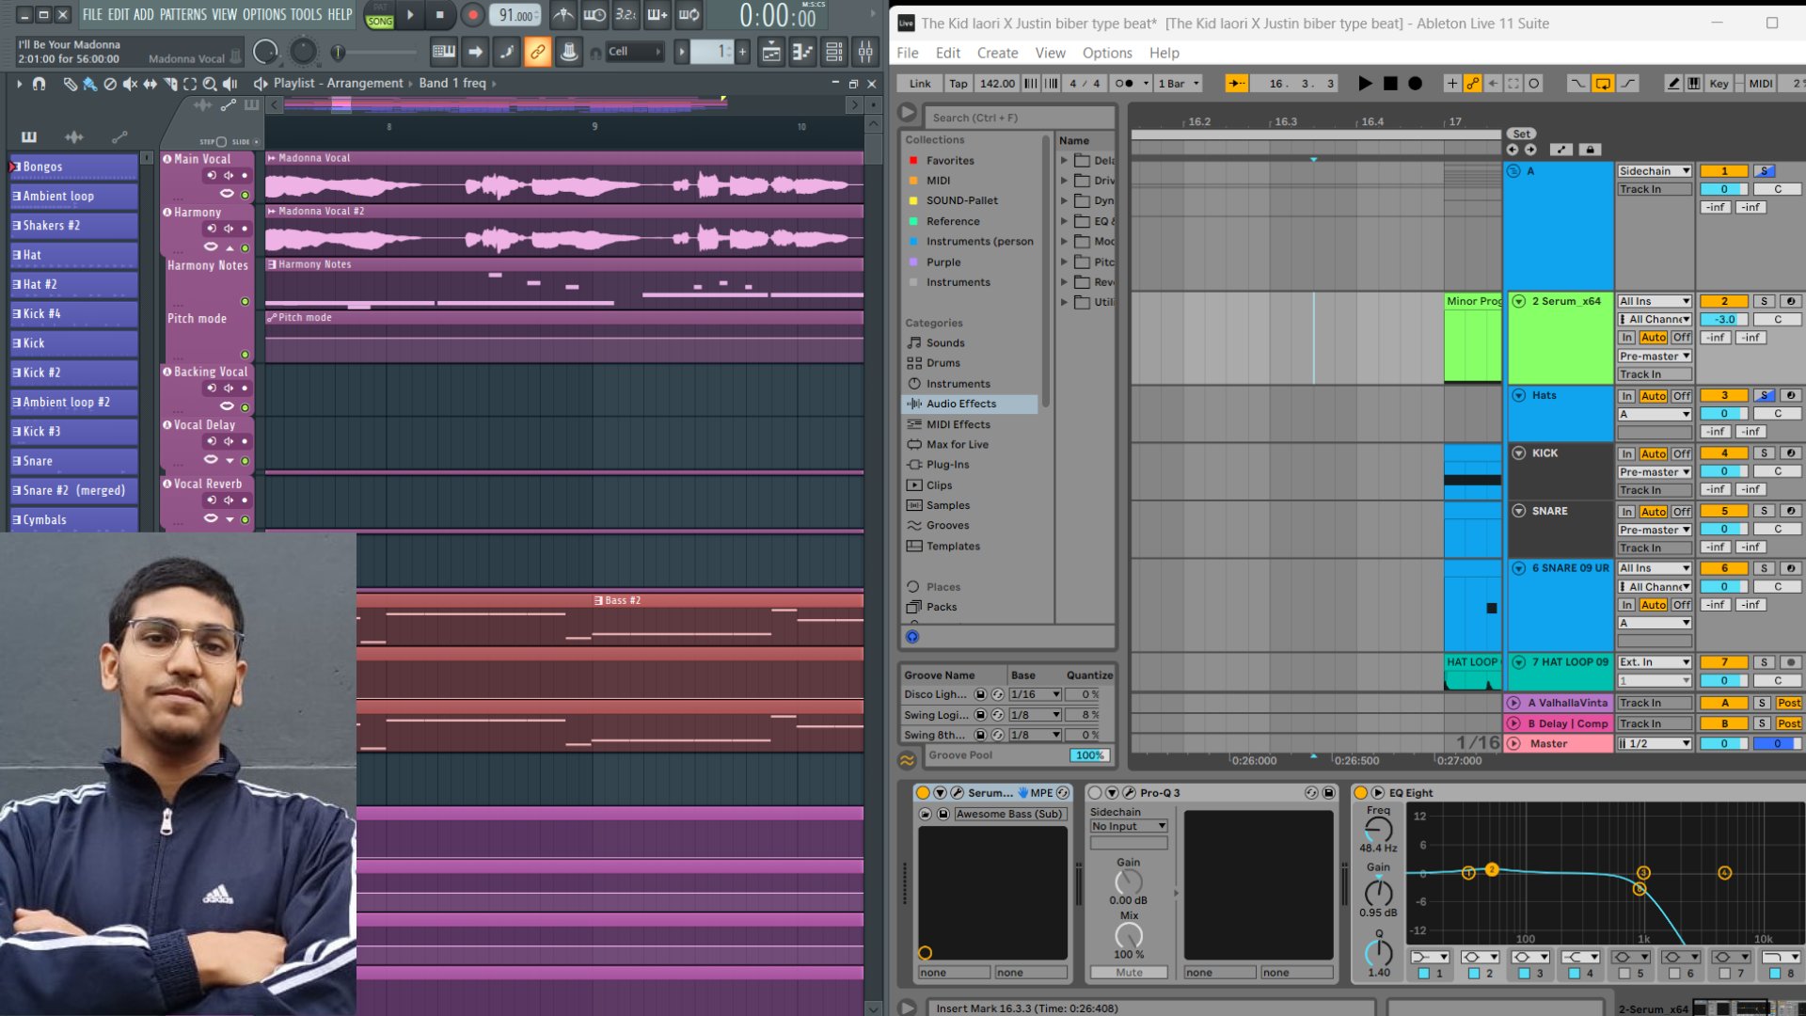
Task: Open FL Studio TOOLS menu
Action: [x=306, y=15]
